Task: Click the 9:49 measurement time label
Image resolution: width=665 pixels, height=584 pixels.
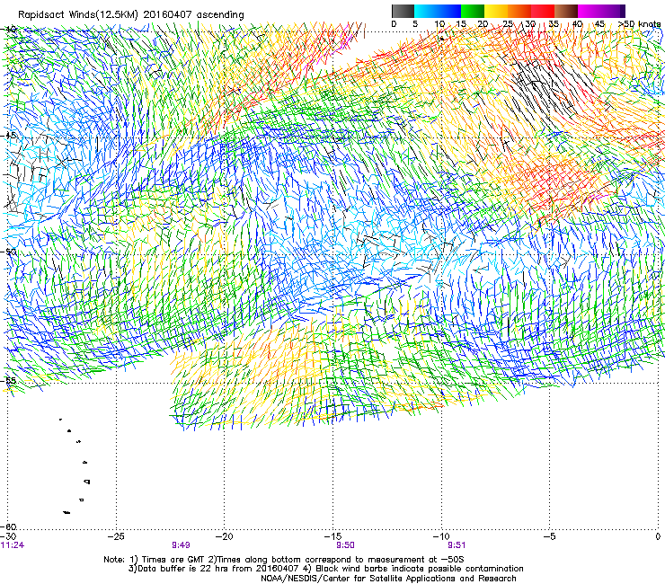Action: coord(182,545)
